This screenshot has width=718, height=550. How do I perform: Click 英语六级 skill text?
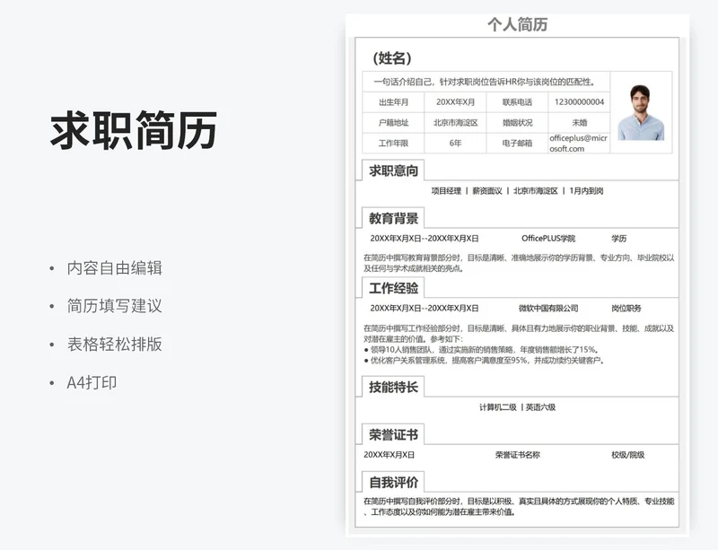point(540,407)
